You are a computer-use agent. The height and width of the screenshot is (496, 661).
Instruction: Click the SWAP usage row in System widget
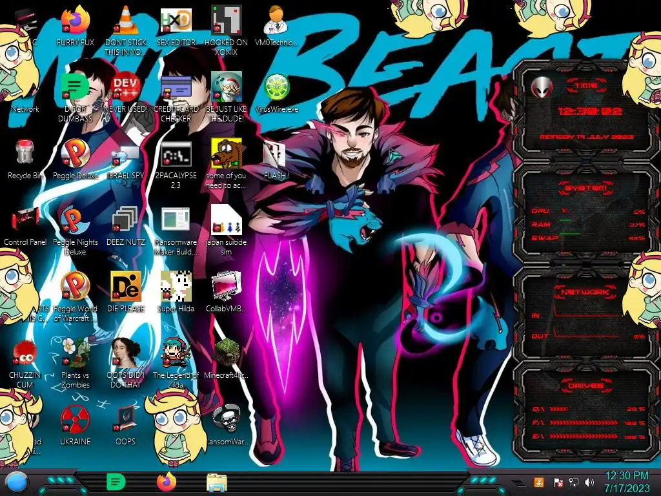(588, 238)
